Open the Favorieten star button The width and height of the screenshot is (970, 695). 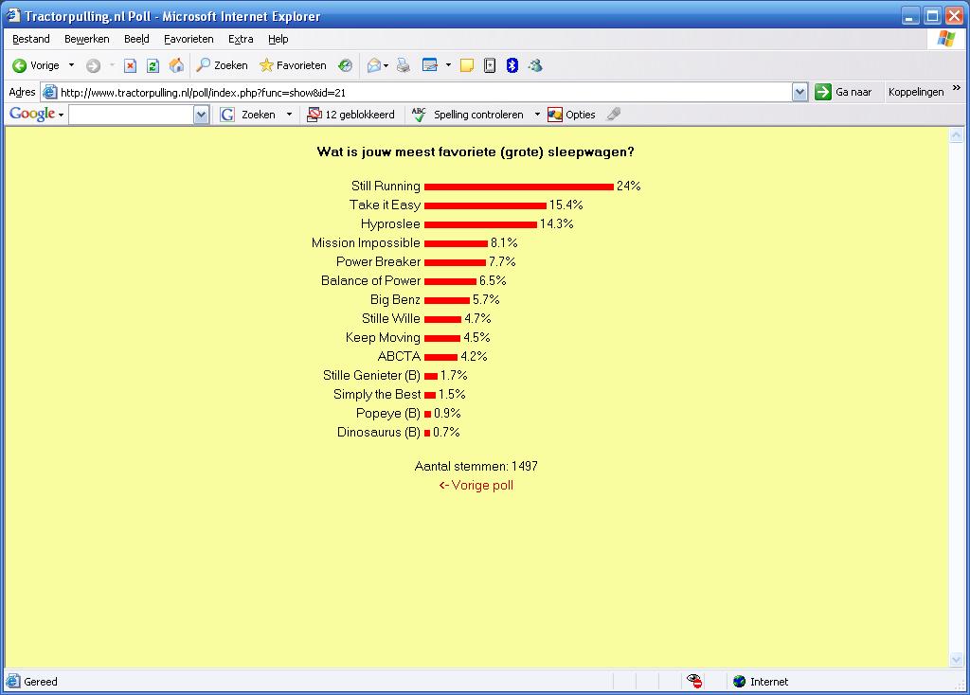tap(293, 65)
